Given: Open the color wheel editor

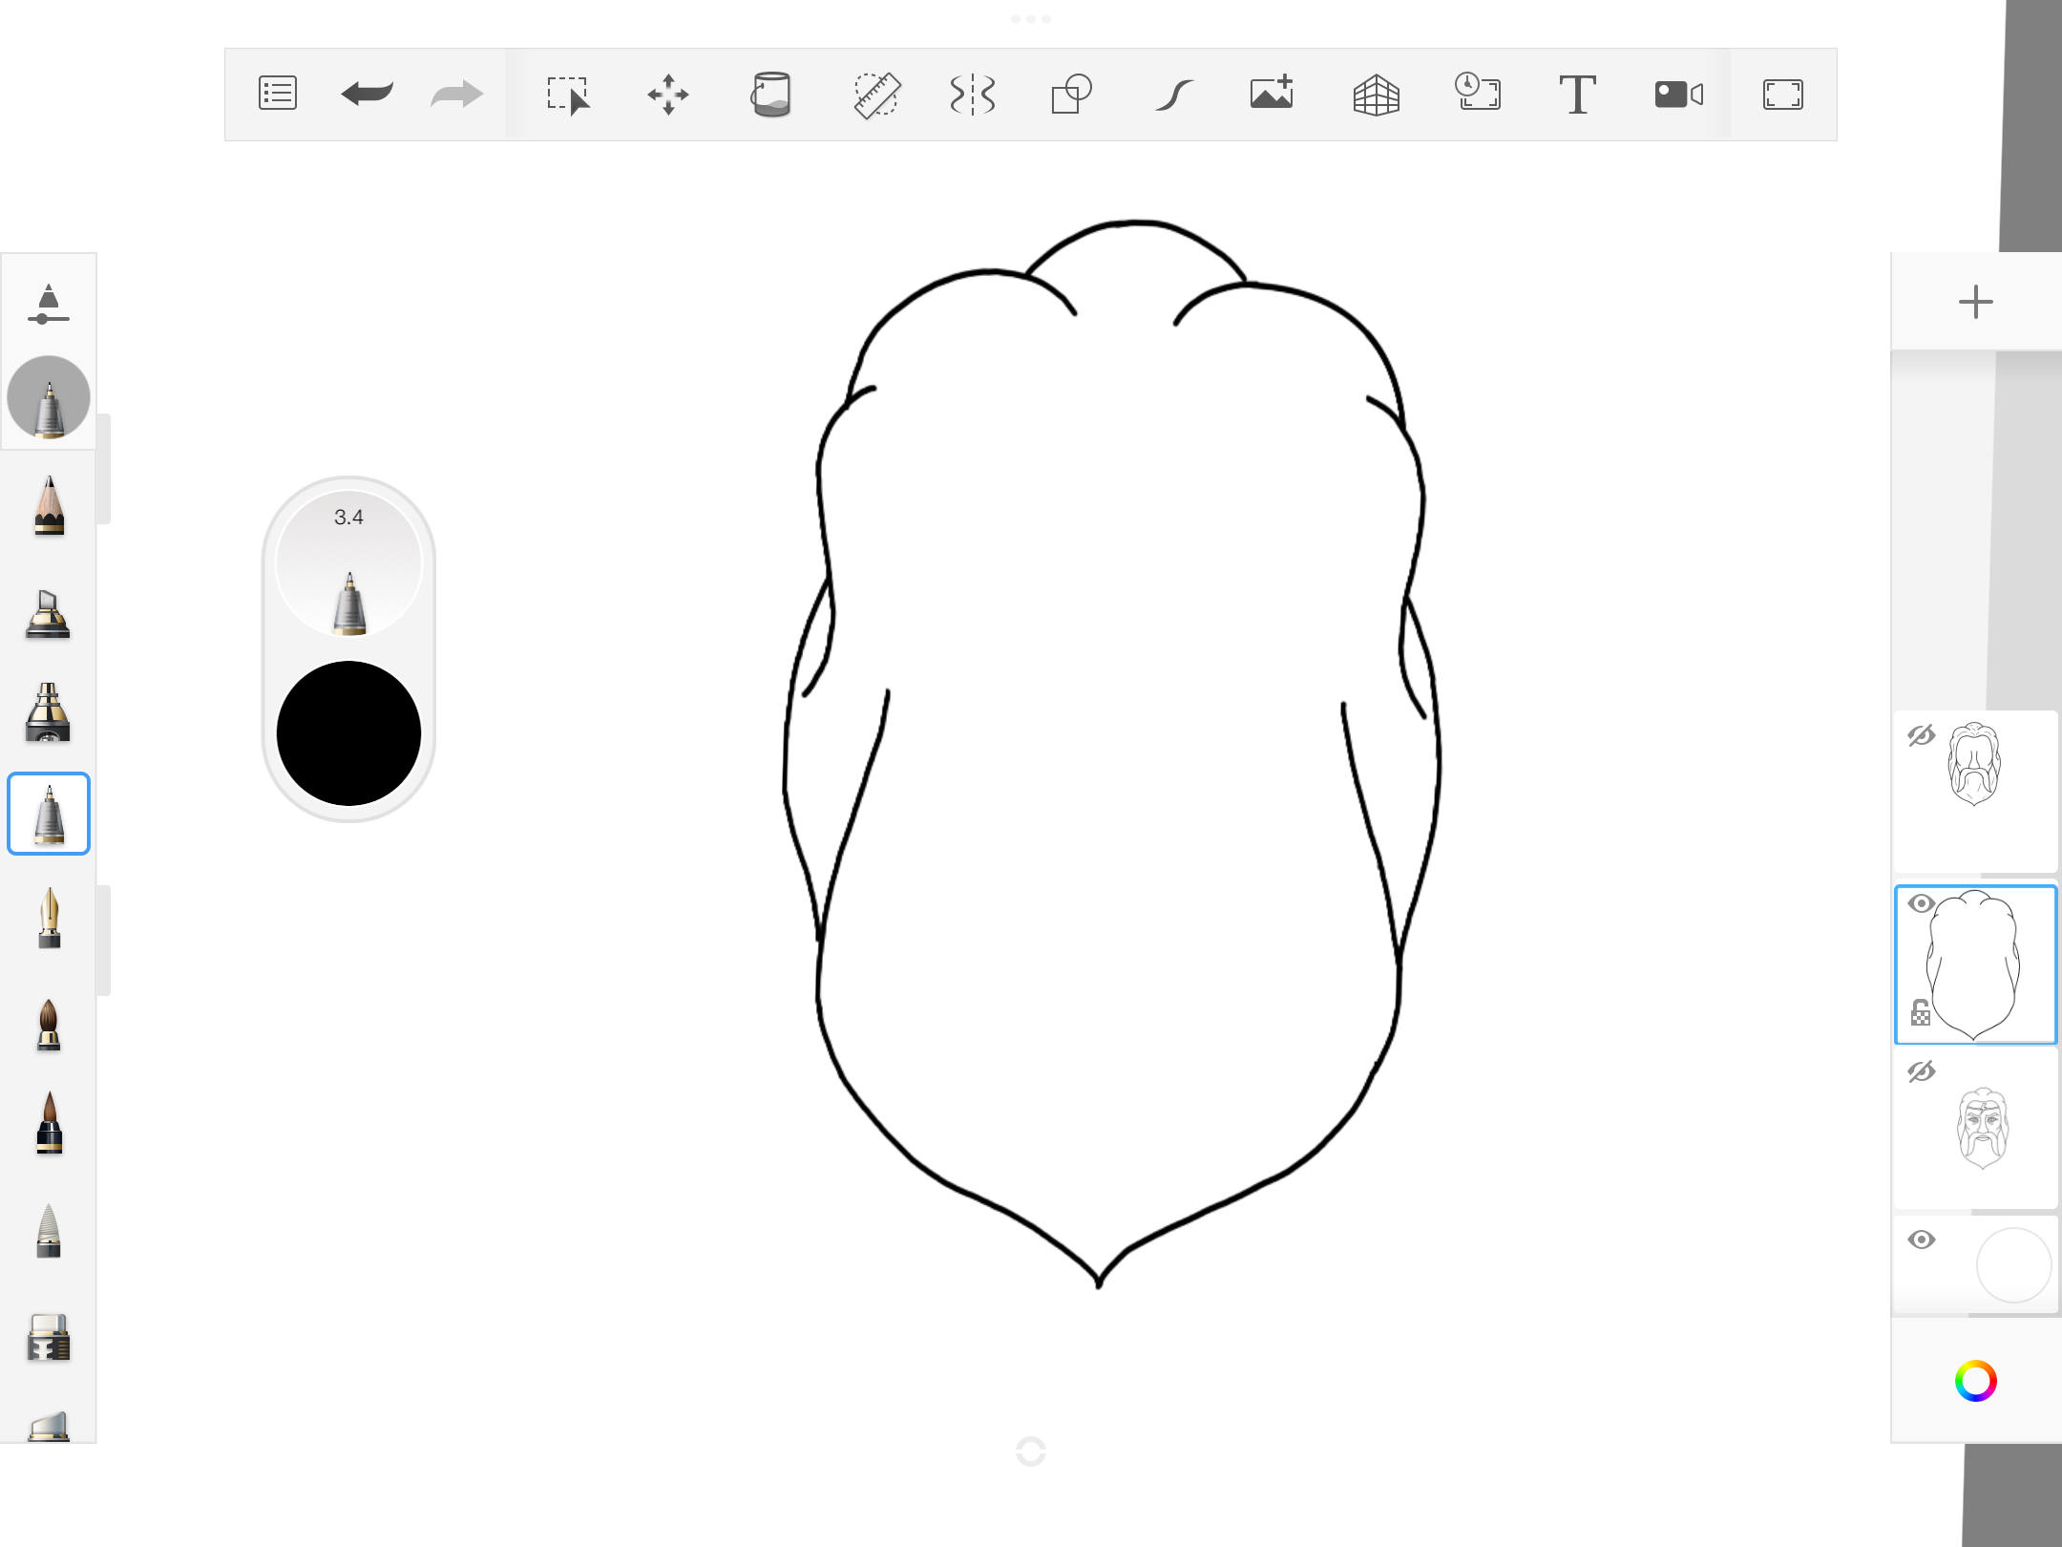Looking at the screenshot, I should (x=1975, y=1381).
